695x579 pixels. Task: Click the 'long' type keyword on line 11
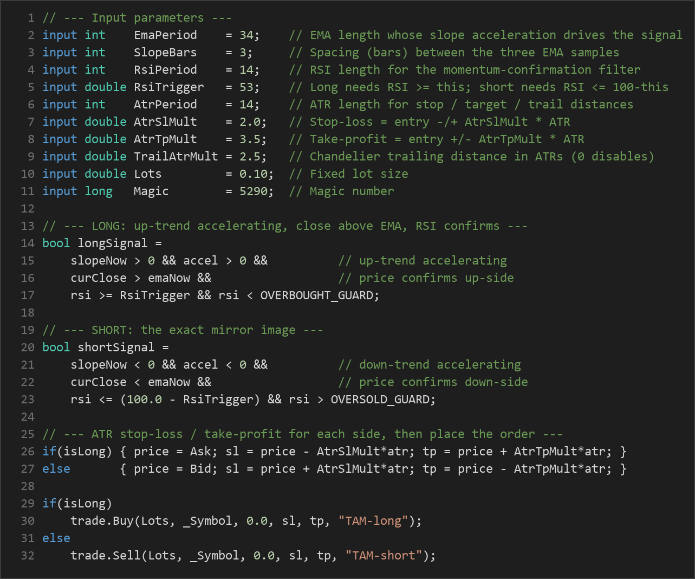[99, 191]
